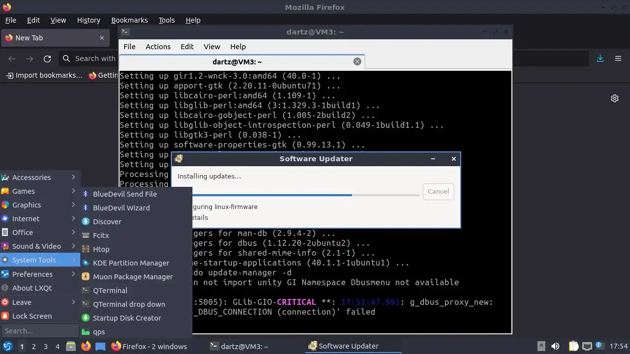Switch to virtual desktop 3

coord(45,347)
